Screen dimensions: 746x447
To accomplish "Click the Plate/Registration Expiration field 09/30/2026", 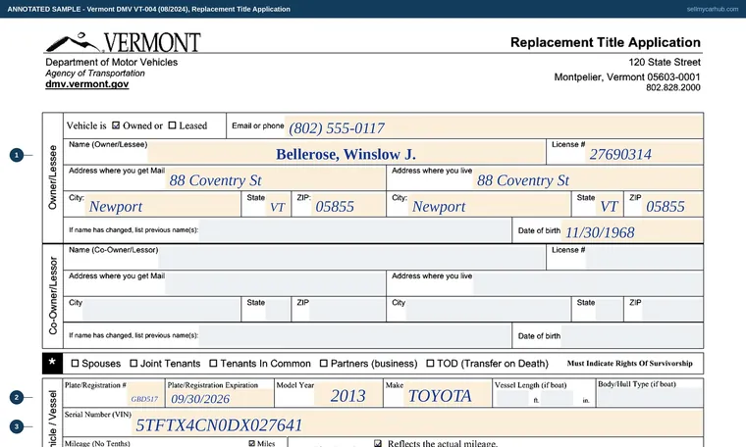I will tap(219, 398).
